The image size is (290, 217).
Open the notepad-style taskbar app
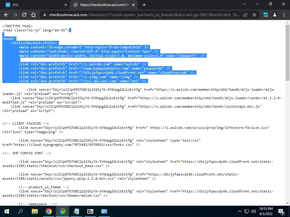(76, 211)
